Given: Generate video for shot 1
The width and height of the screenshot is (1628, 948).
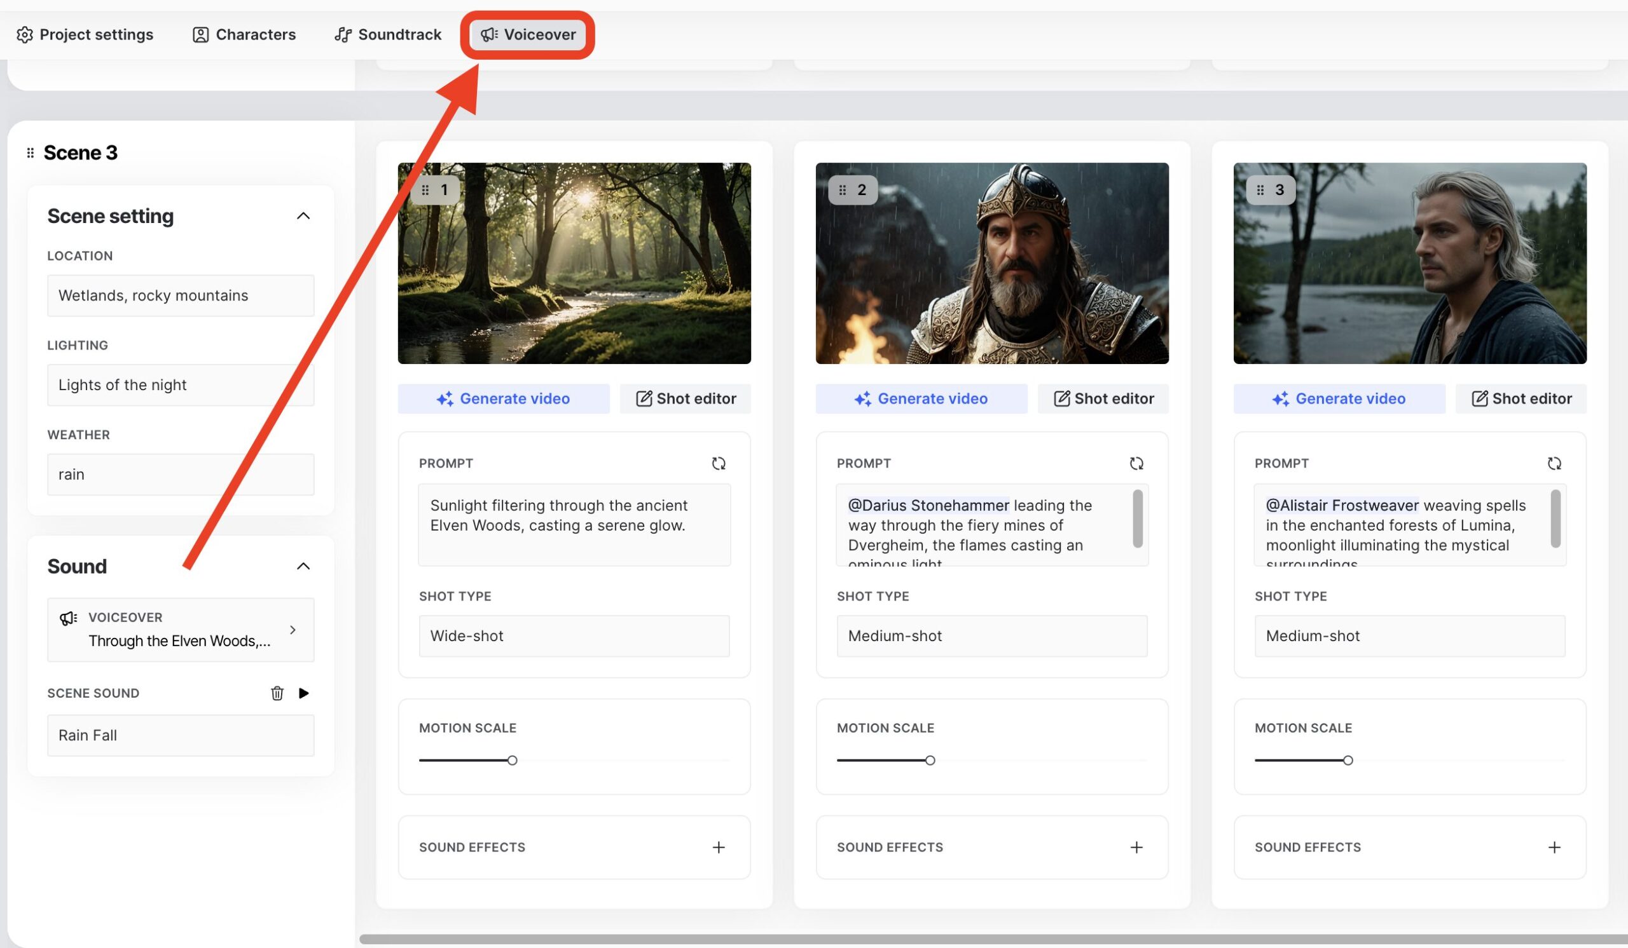Looking at the screenshot, I should [x=504, y=399].
